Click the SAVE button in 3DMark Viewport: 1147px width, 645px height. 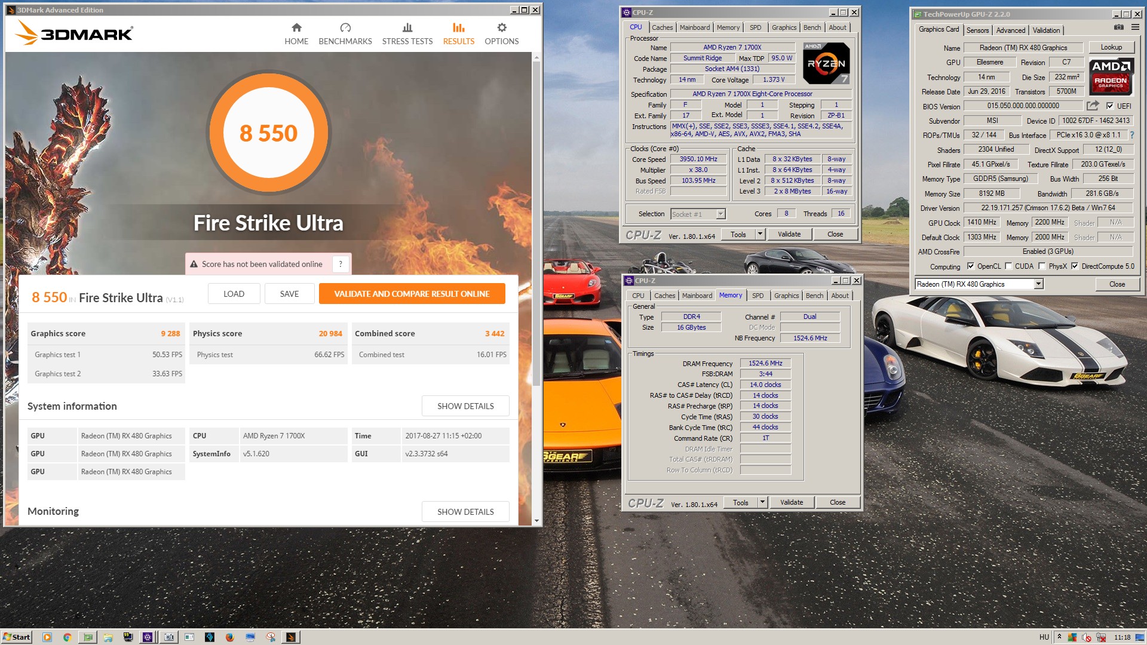pyautogui.click(x=289, y=294)
